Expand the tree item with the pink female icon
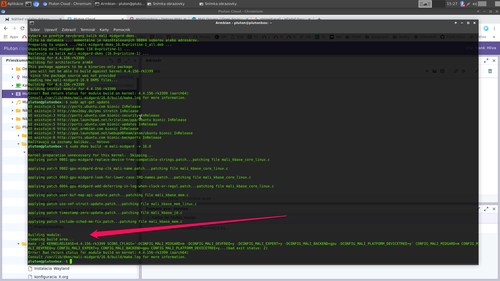The height and width of the screenshot is (281, 500). (12, 77)
